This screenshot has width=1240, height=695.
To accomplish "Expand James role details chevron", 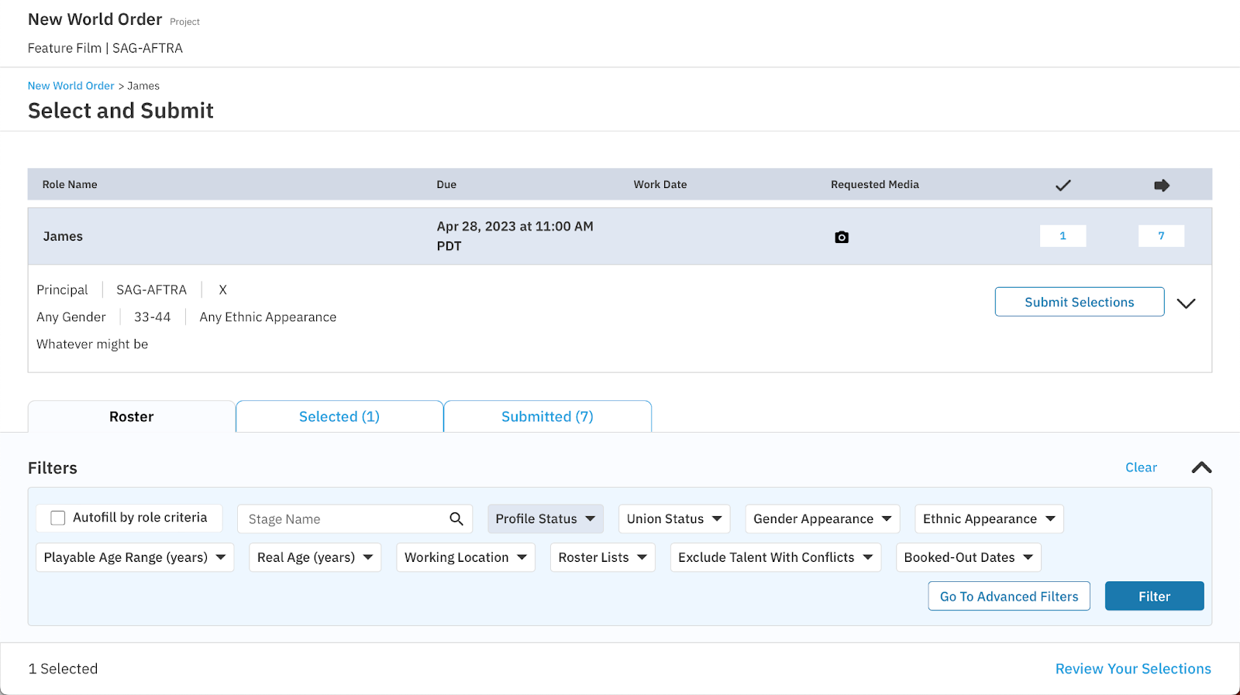I will click(x=1186, y=303).
